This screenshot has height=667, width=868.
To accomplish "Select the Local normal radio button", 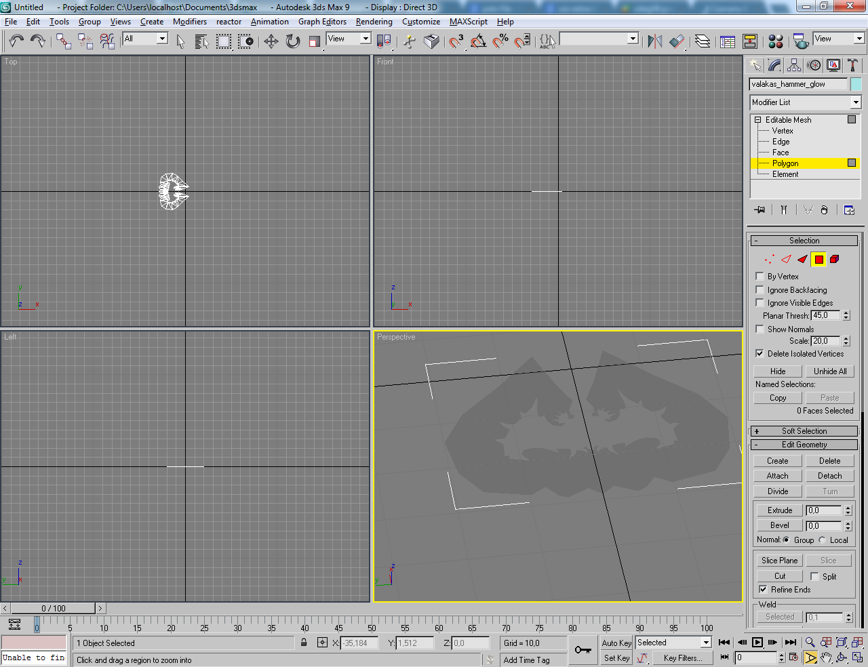I will (822, 540).
